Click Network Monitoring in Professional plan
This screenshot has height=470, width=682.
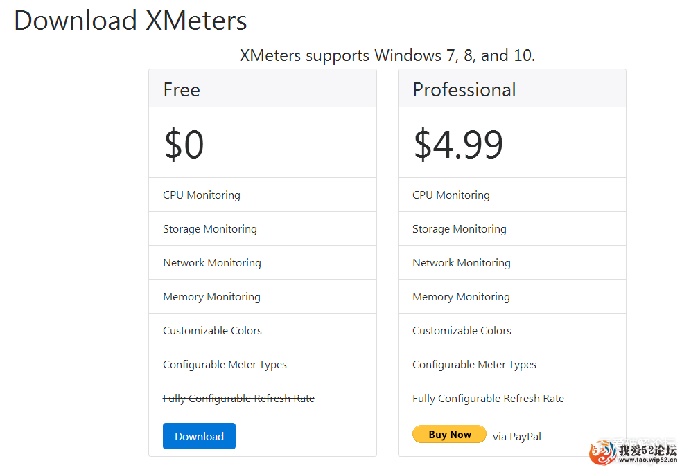click(462, 263)
